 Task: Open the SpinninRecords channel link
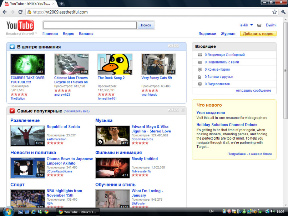(x=142, y=139)
